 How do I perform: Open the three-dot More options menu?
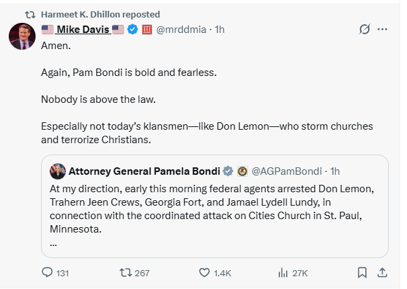tap(383, 30)
